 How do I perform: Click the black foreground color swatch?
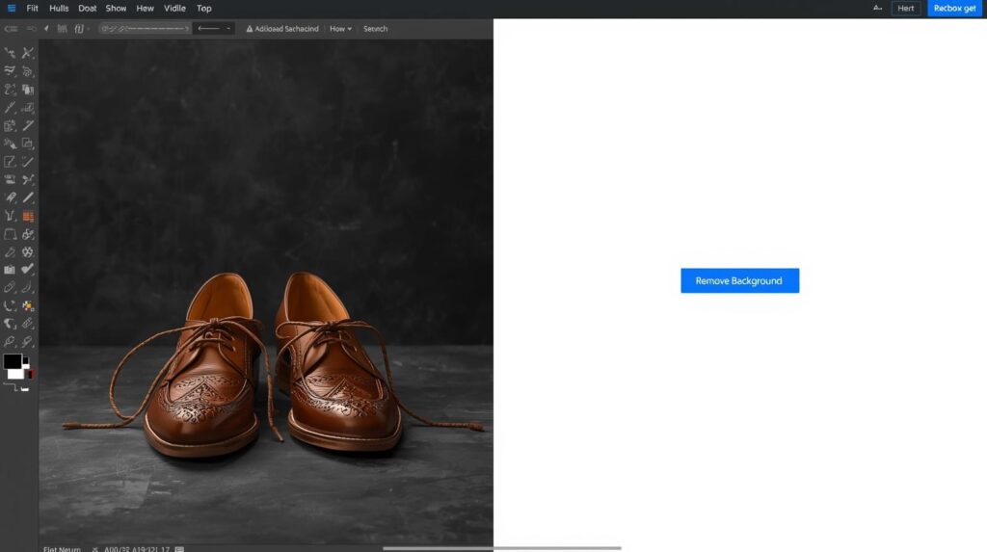point(12,361)
